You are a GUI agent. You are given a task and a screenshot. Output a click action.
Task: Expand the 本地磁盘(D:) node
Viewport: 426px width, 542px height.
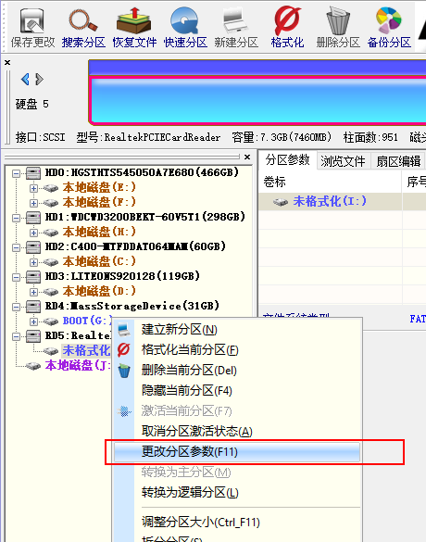tap(33, 292)
